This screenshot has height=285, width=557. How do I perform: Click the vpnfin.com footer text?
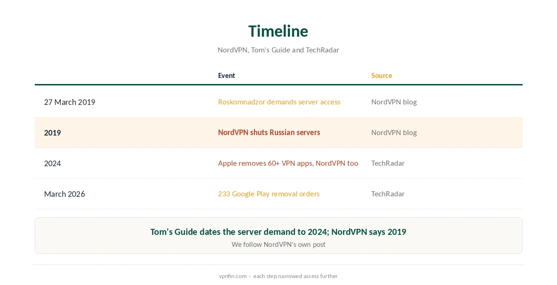[x=233, y=276]
